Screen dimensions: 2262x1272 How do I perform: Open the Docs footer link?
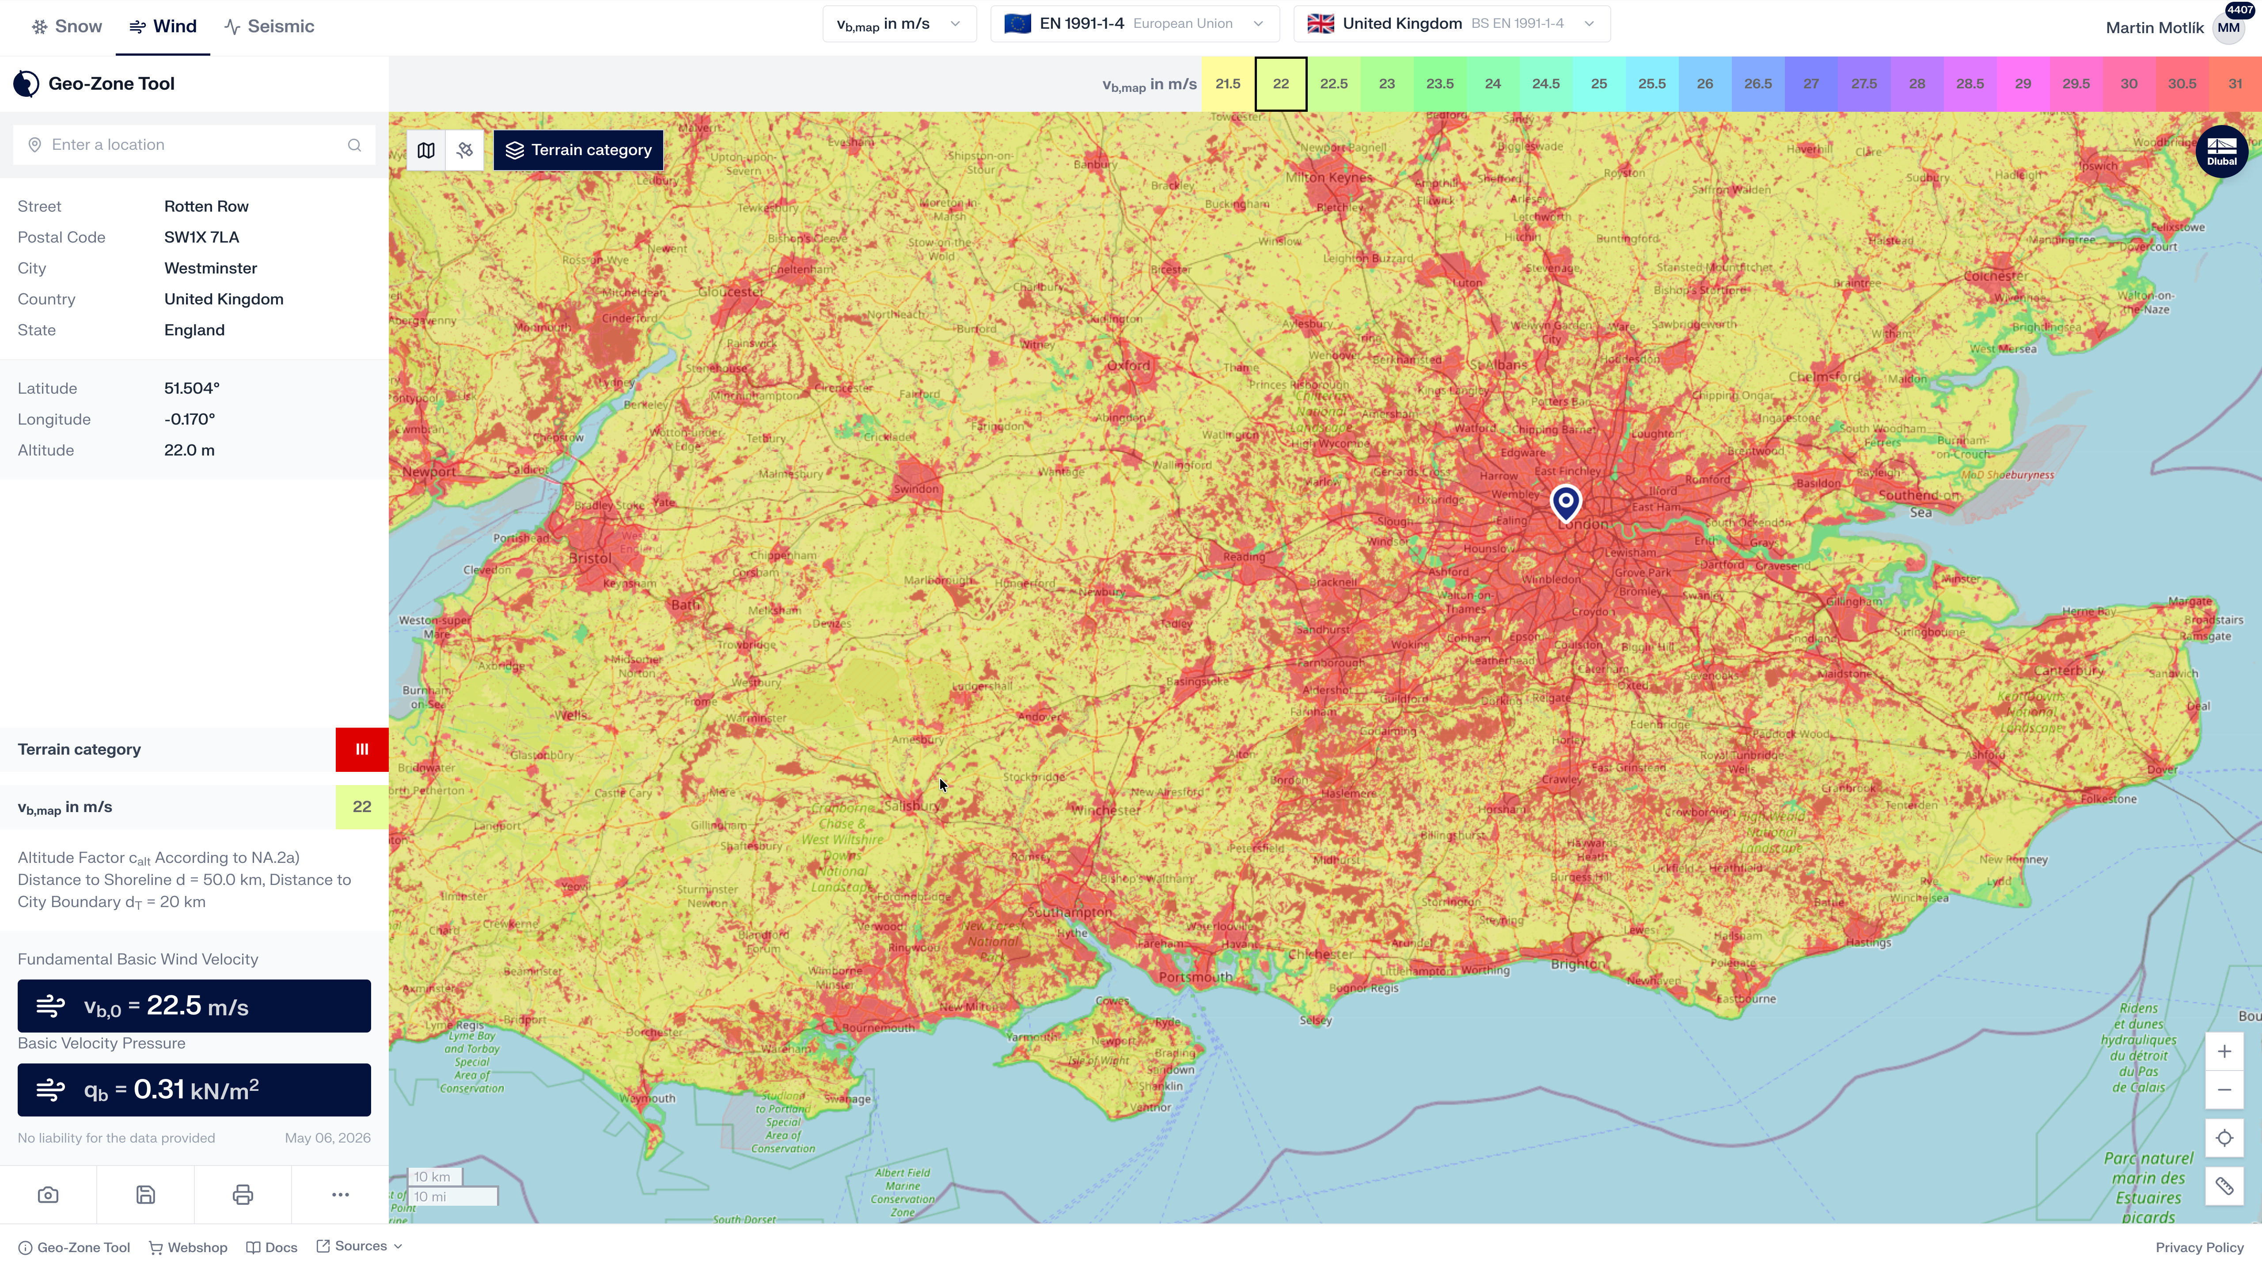(x=271, y=1247)
